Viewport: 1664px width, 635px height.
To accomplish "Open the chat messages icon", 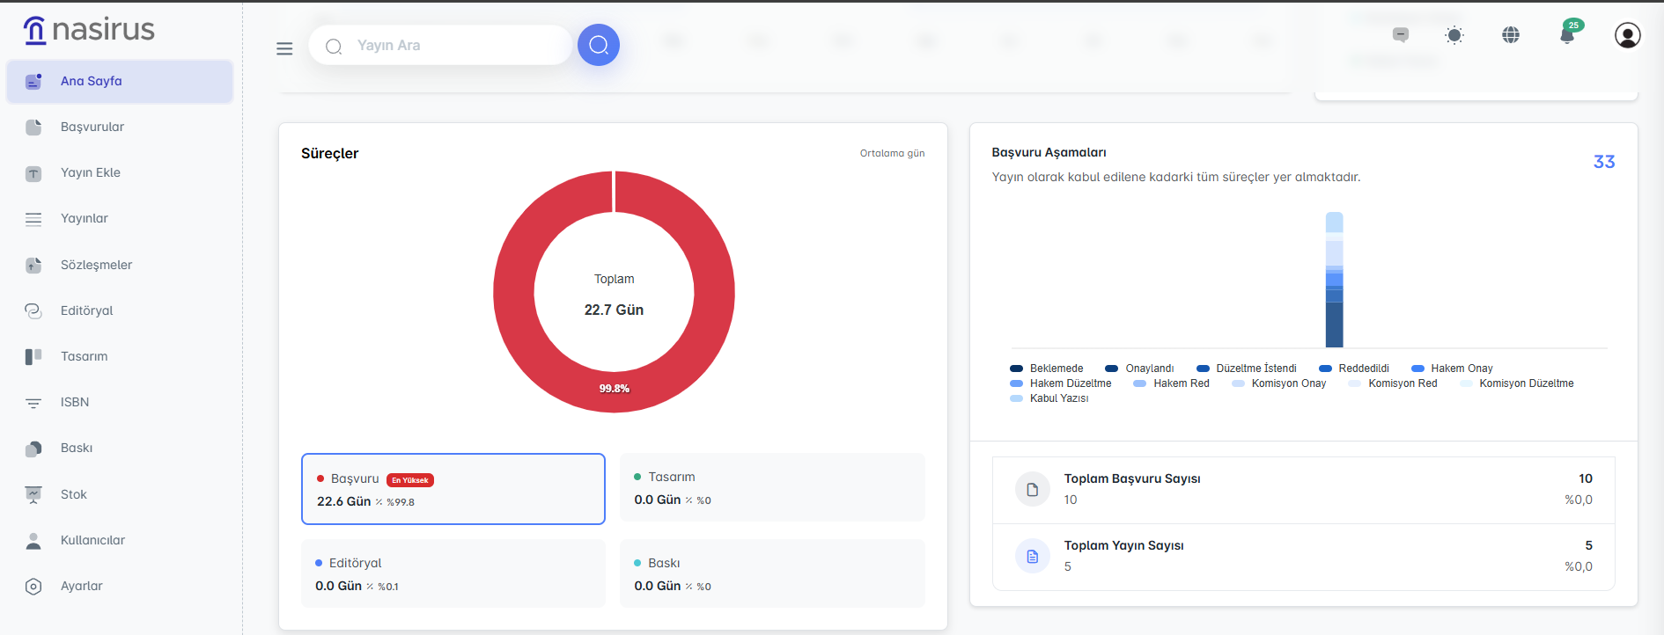I will pos(1400,35).
